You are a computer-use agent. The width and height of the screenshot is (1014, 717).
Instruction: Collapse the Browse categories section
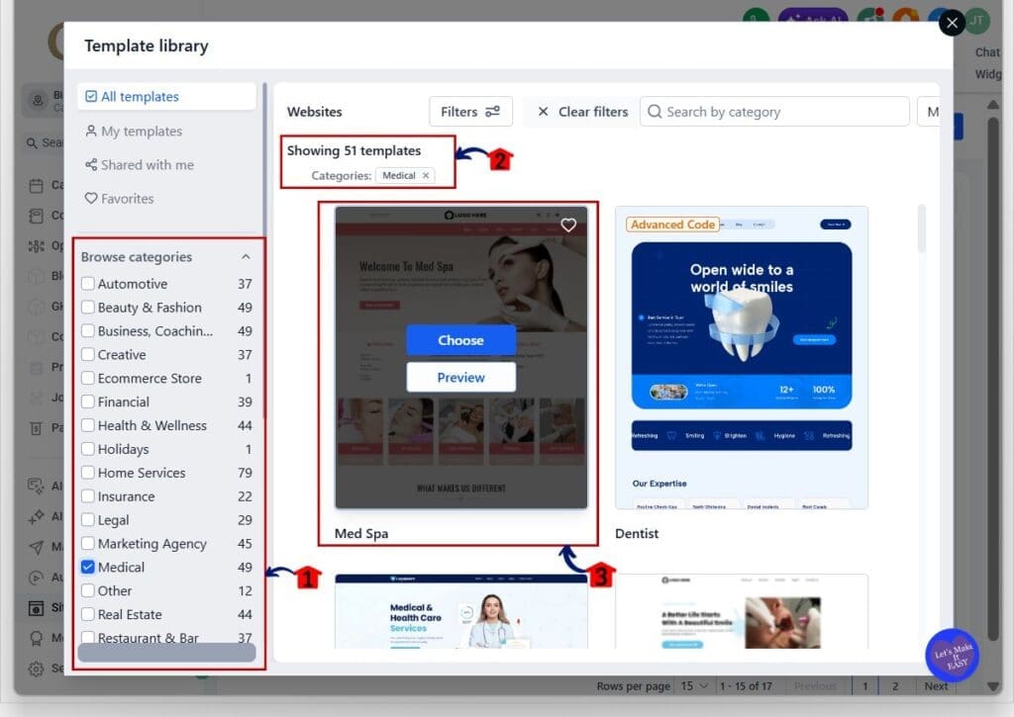246,257
